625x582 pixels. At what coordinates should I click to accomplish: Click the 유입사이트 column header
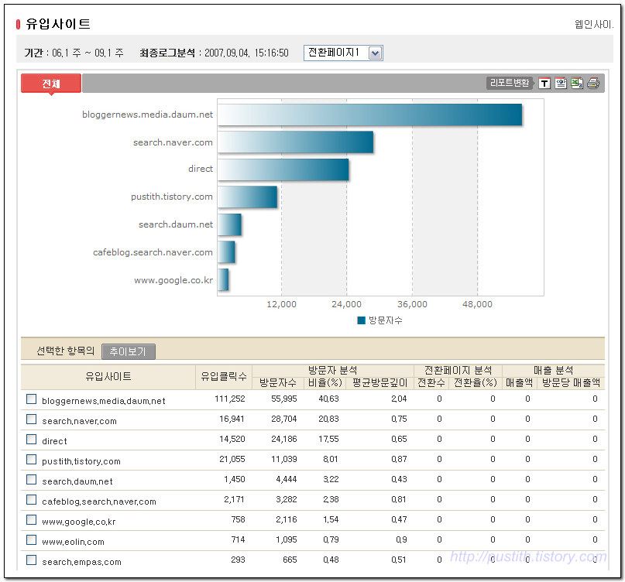[108, 376]
